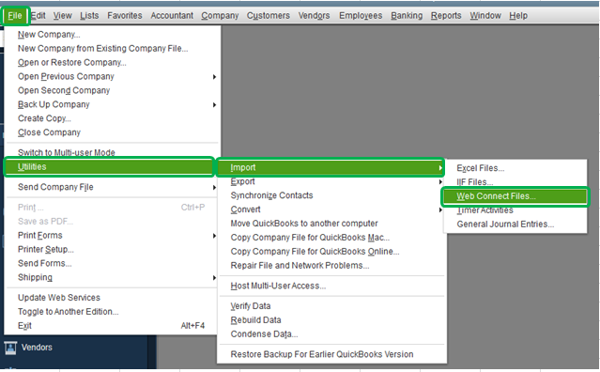Open the View menu

click(x=62, y=16)
